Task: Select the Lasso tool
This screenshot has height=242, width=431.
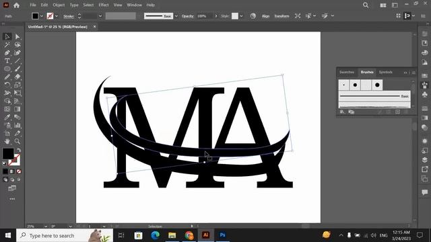Action: (x=18, y=44)
